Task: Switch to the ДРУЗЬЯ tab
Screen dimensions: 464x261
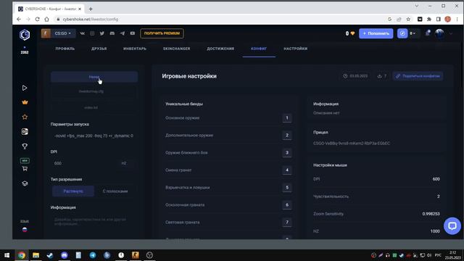Action: click(x=99, y=49)
